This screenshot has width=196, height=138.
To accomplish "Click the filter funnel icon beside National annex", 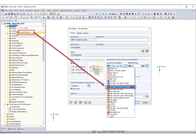I will pyautogui.click(x=147, y=66).
